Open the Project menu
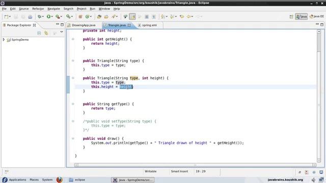The width and height of the screenshot is (326, 183). click(81, 9)
